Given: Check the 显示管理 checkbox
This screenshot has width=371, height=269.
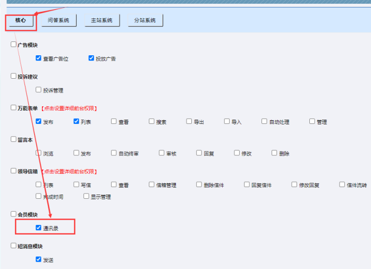Looking at the screenshot, I should click(x=86, y=196).
